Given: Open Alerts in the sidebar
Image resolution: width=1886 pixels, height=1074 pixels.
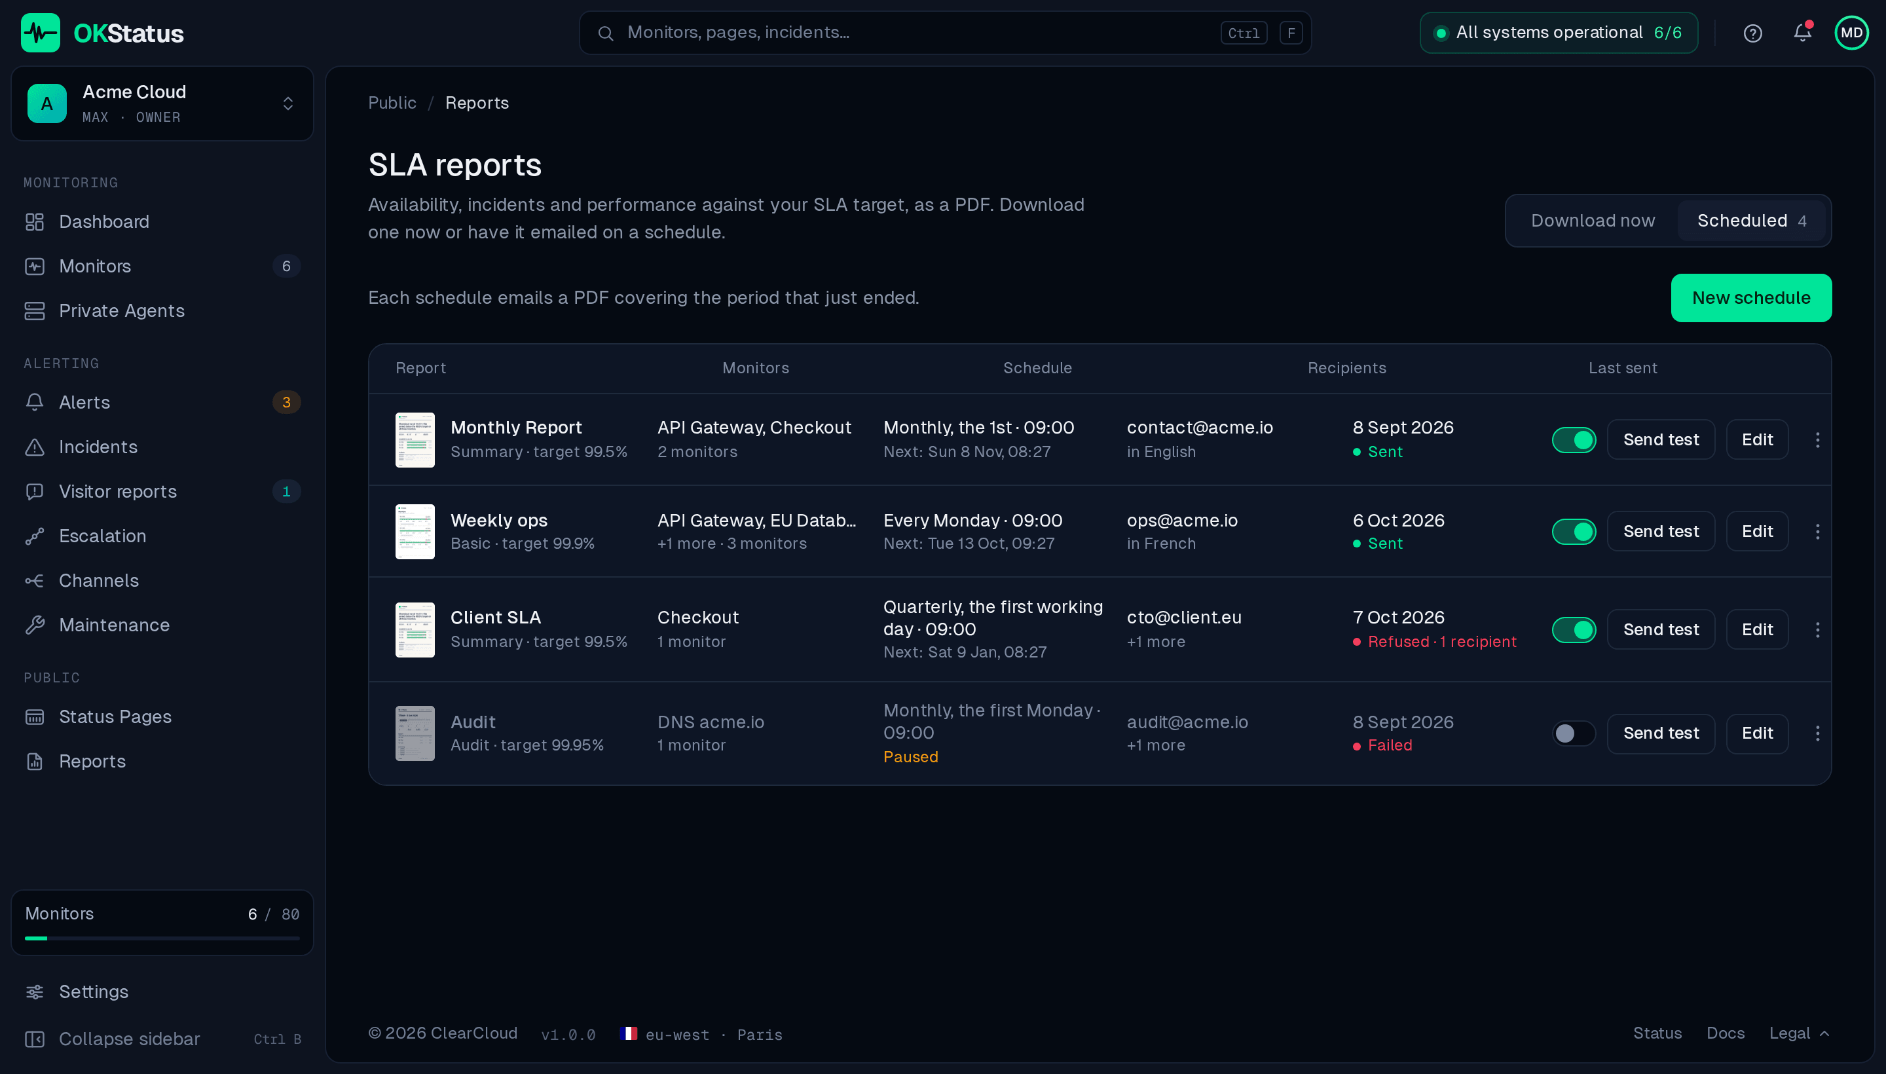Looking at the screenshot, I should coord(162,402).
